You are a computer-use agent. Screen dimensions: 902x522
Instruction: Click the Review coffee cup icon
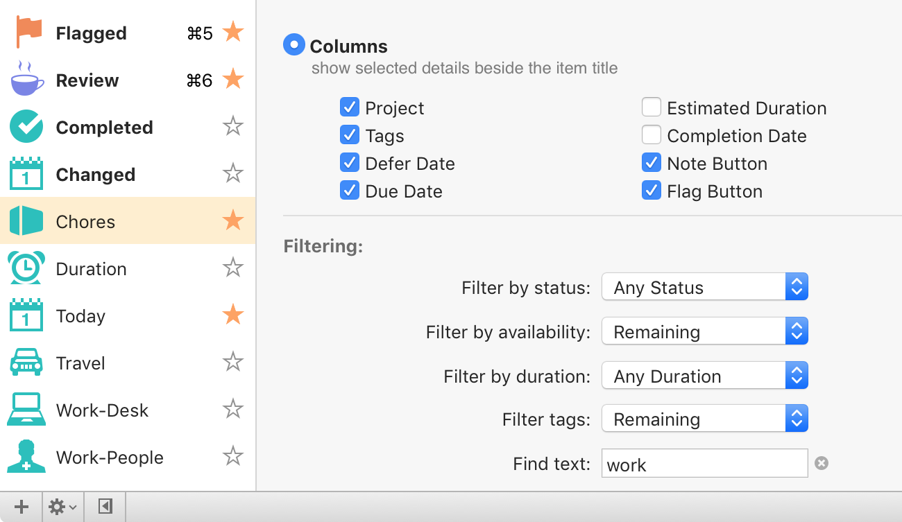click(27, 78)
